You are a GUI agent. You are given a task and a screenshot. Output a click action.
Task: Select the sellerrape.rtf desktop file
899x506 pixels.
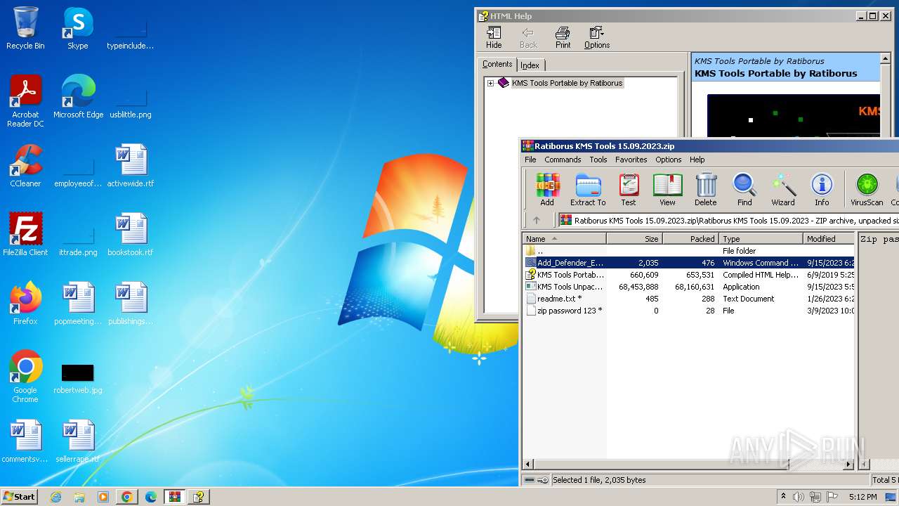tap(78, 441)
